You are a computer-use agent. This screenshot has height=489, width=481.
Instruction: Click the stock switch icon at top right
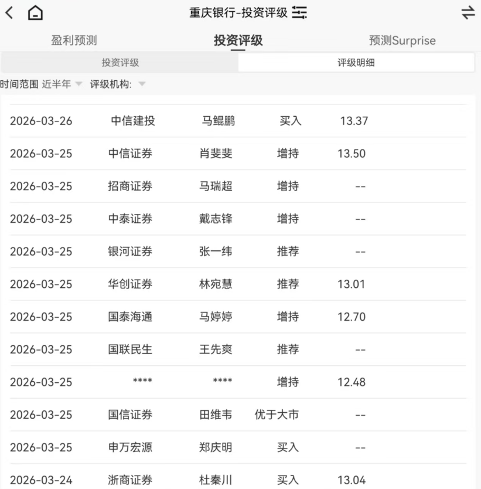pyautogui.click(x=468, y=12)
